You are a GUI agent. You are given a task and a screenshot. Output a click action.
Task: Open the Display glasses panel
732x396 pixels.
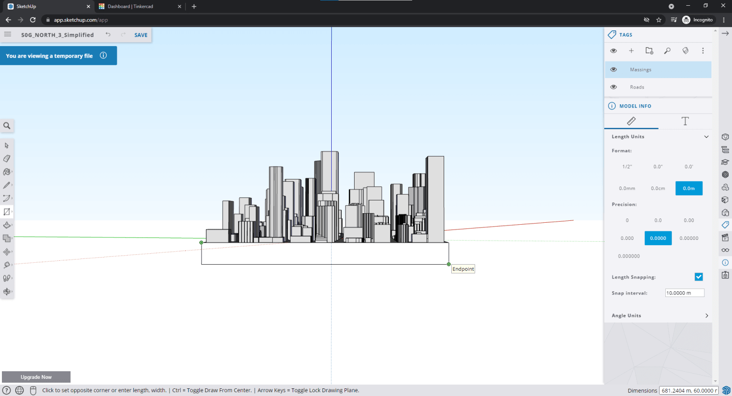(x=725, y=250)
